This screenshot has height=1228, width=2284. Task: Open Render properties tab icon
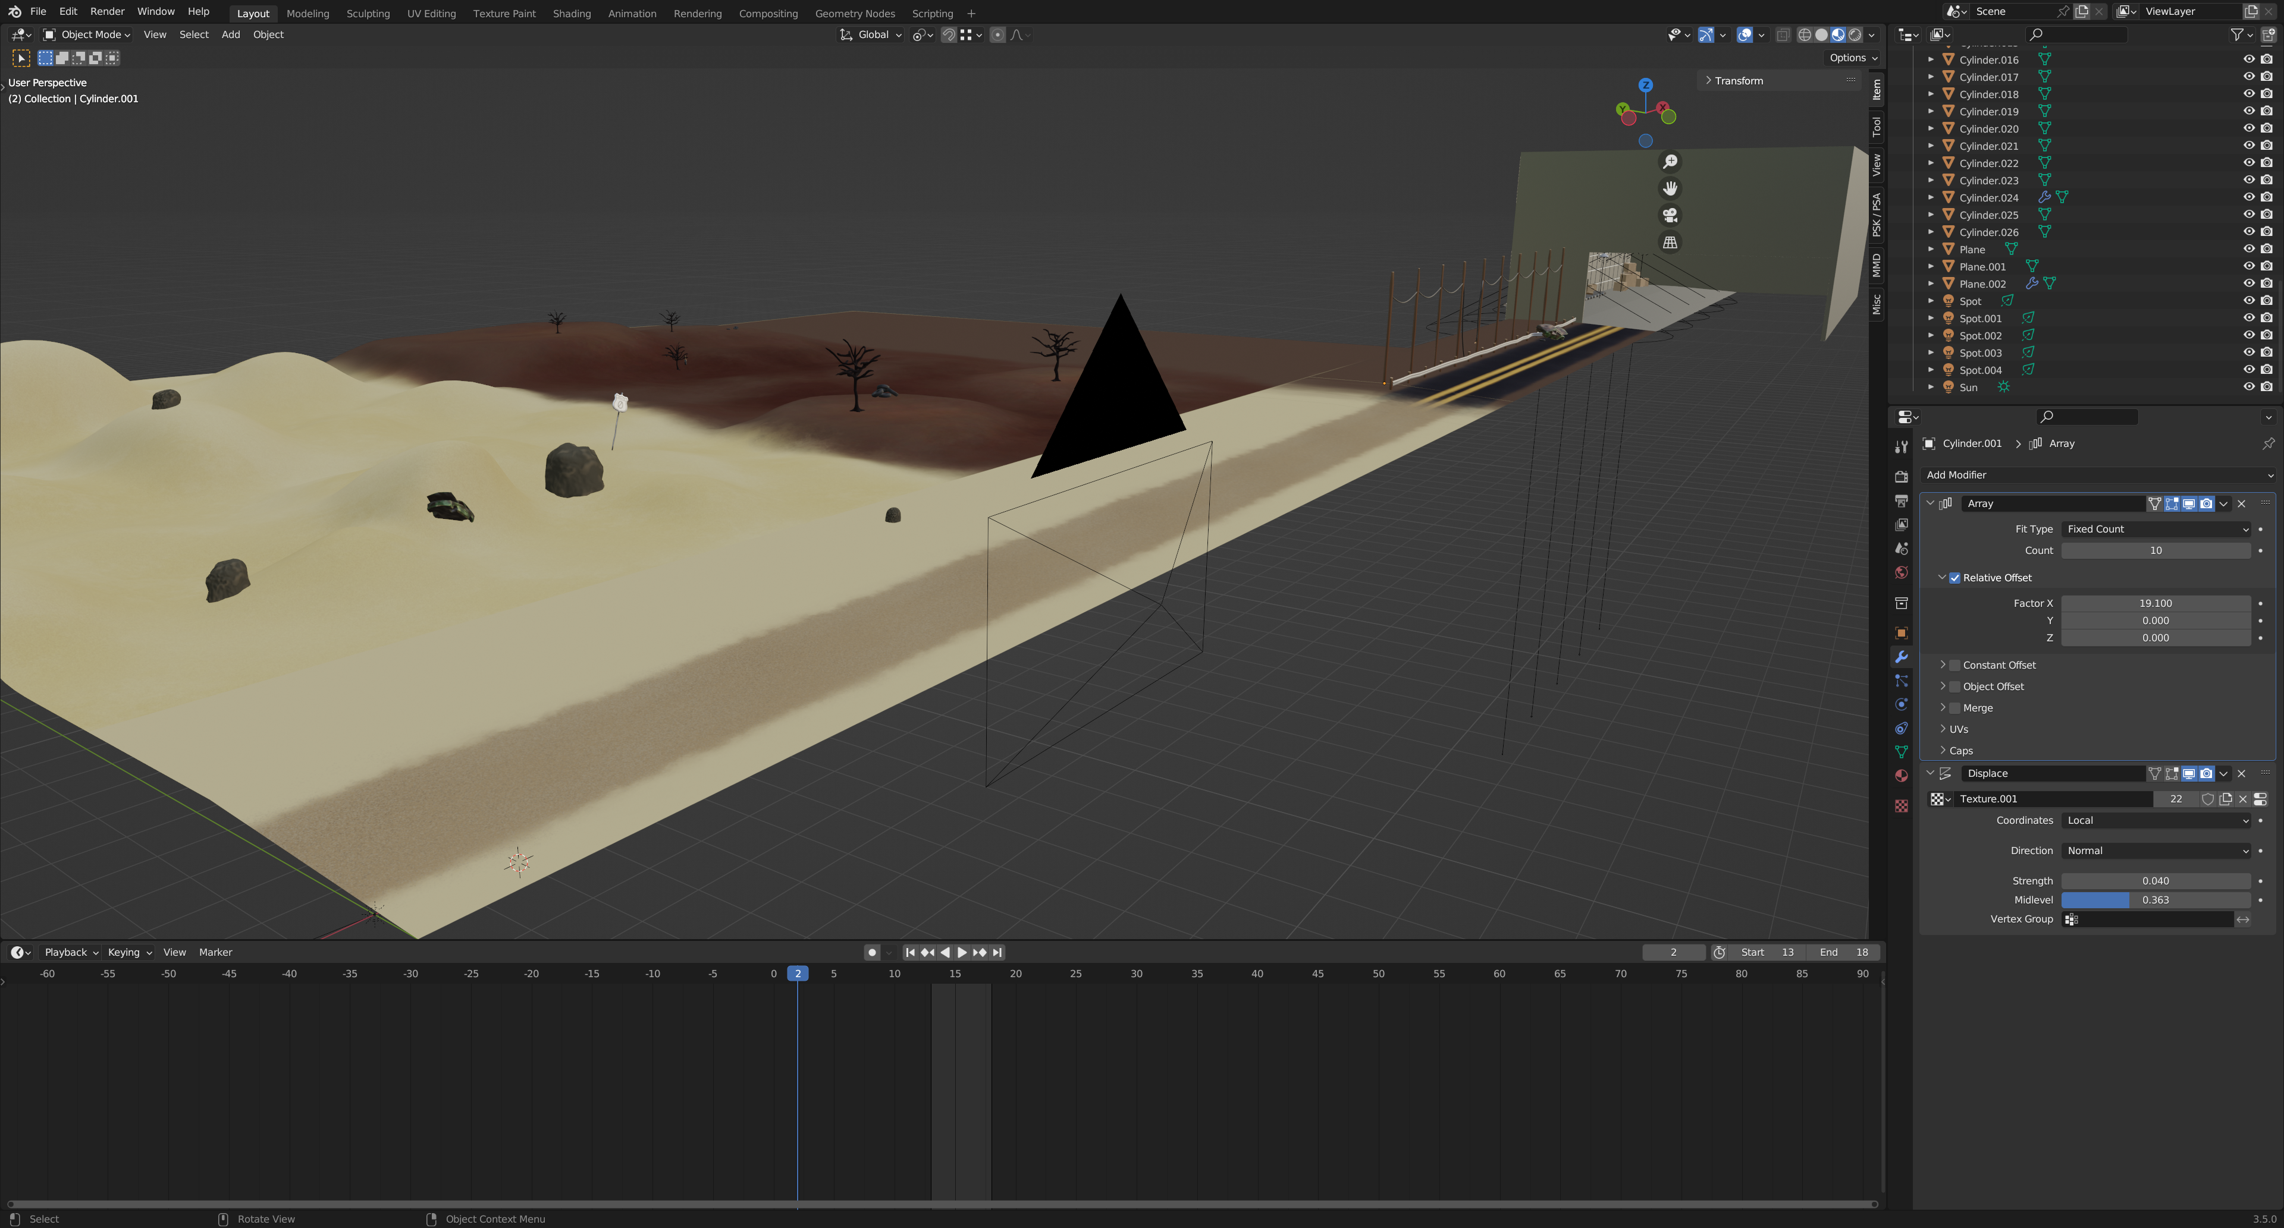1901,477
